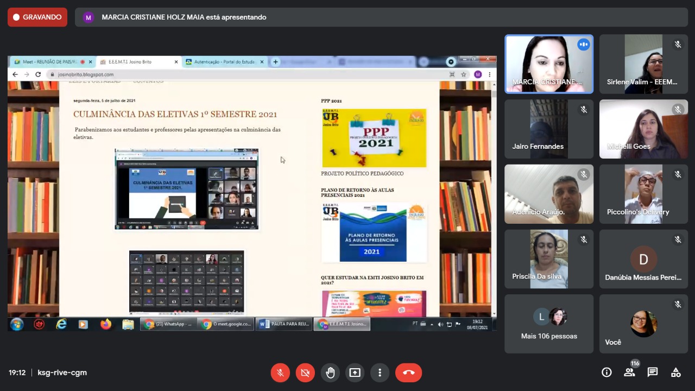Open Internet Explorer in the taskbar
The width and height of the screenshot is (695, 391).
pyautogui.click(x=61, y=324)
